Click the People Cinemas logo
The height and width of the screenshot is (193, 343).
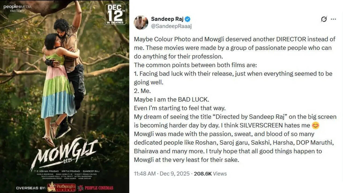(x=95, y=188)
